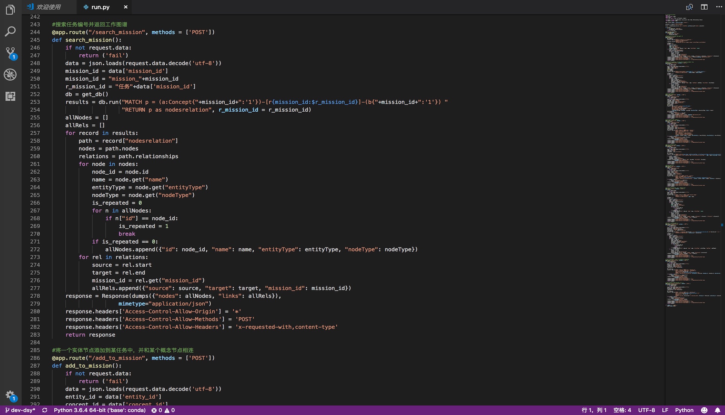Click the warnings count icon in status bar
This screenshot has width=725, height=415.
click(170, 410)
